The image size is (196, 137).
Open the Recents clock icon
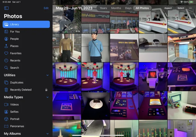point(6,60)
